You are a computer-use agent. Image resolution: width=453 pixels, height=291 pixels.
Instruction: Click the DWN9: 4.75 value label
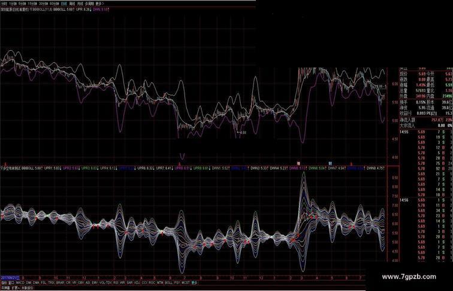(375, 167)
